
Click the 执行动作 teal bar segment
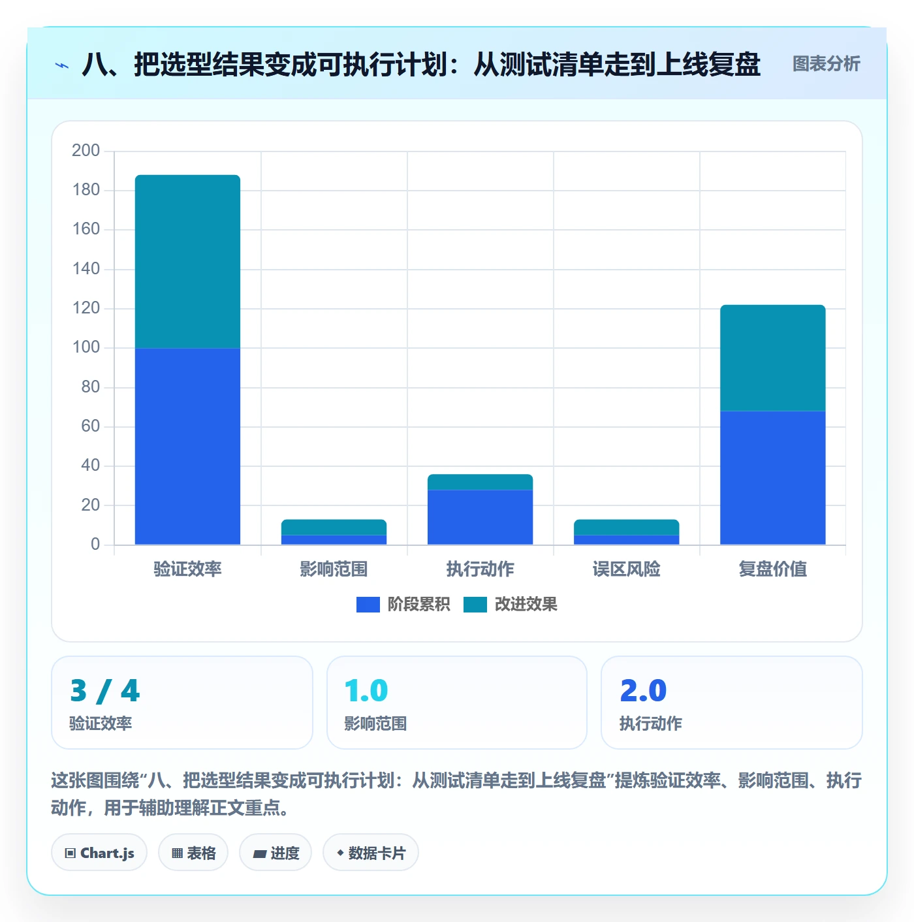[480, 482]
